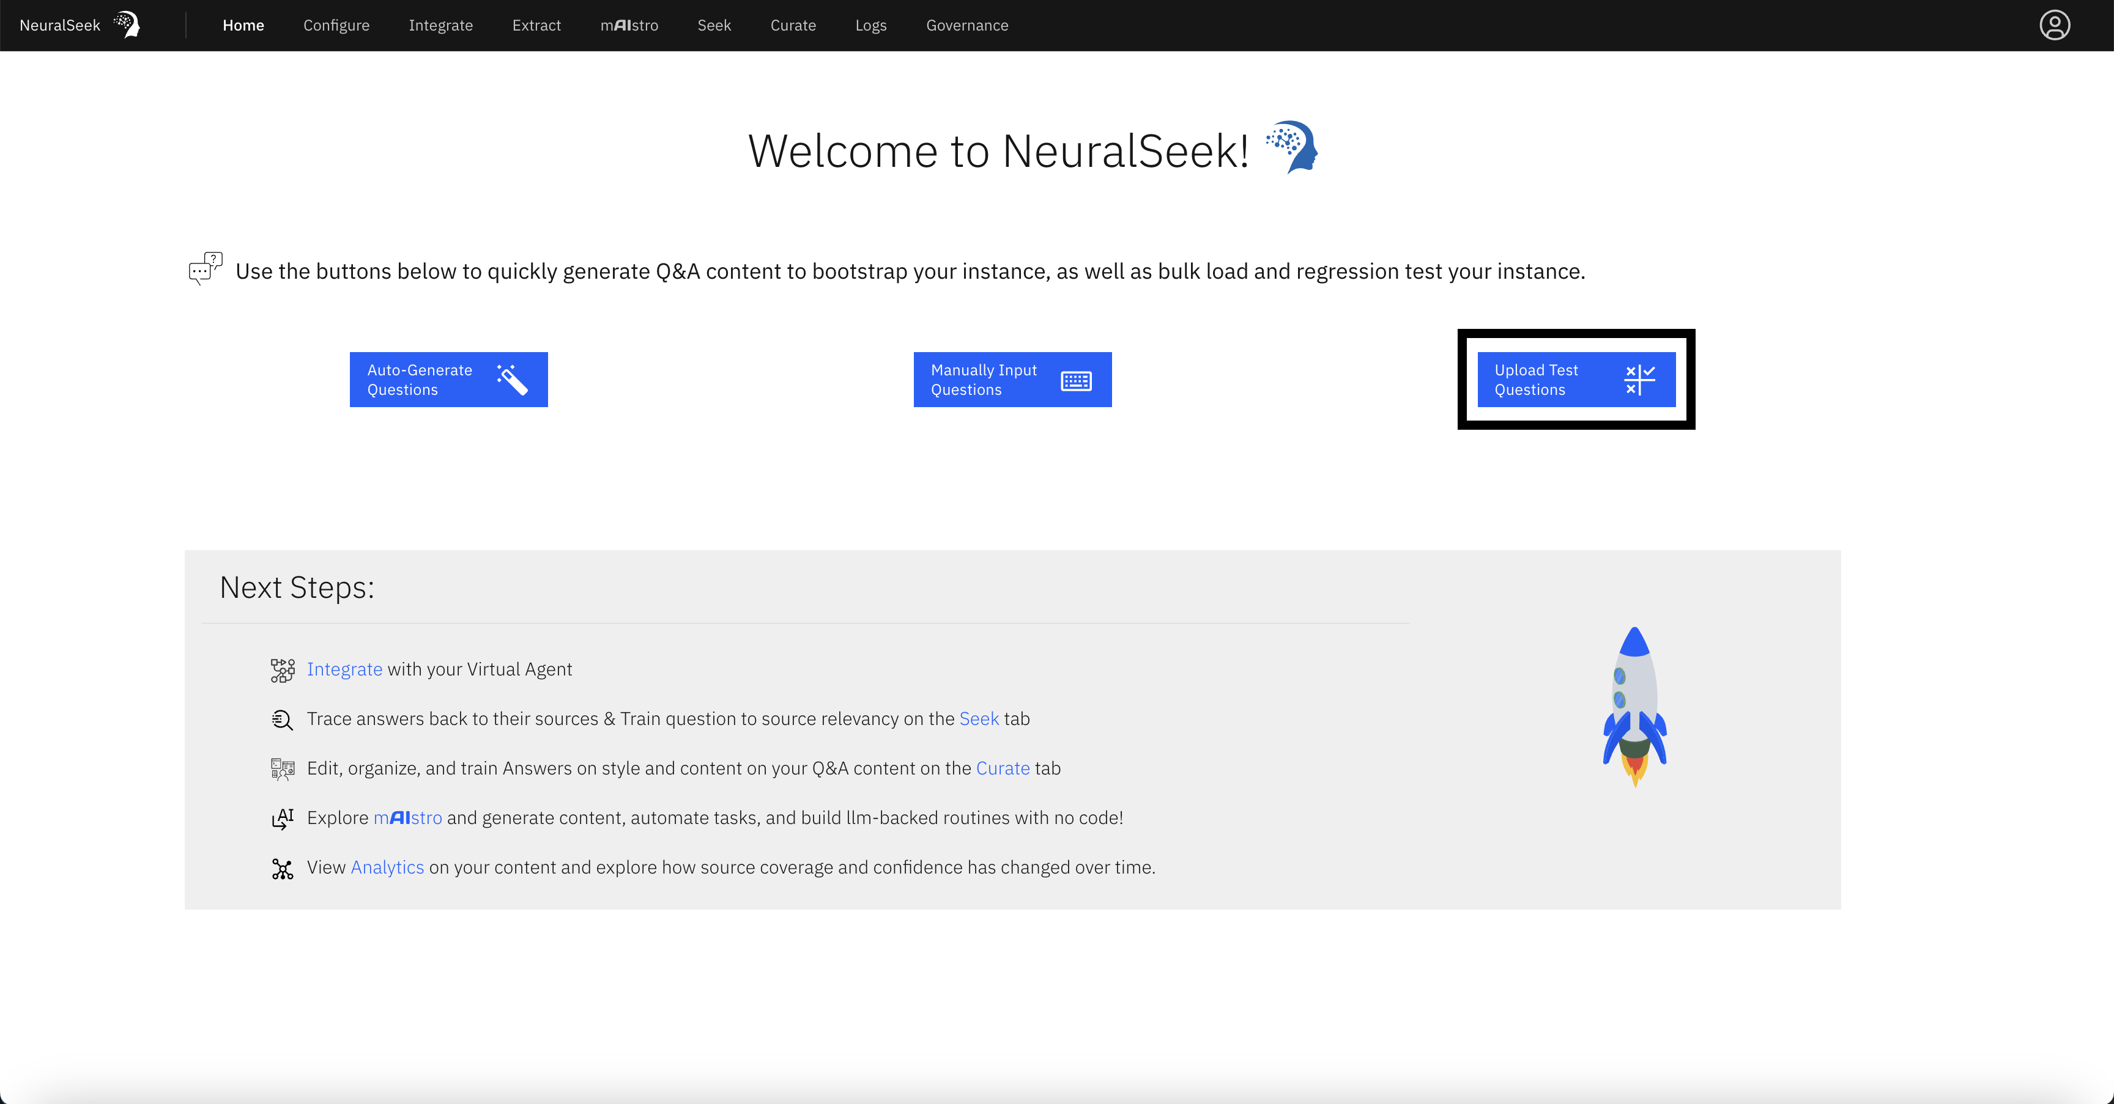Follow the Curate link in Next Steps
This screenshot has width=2114, height=1104.
tap(1003, 768)
